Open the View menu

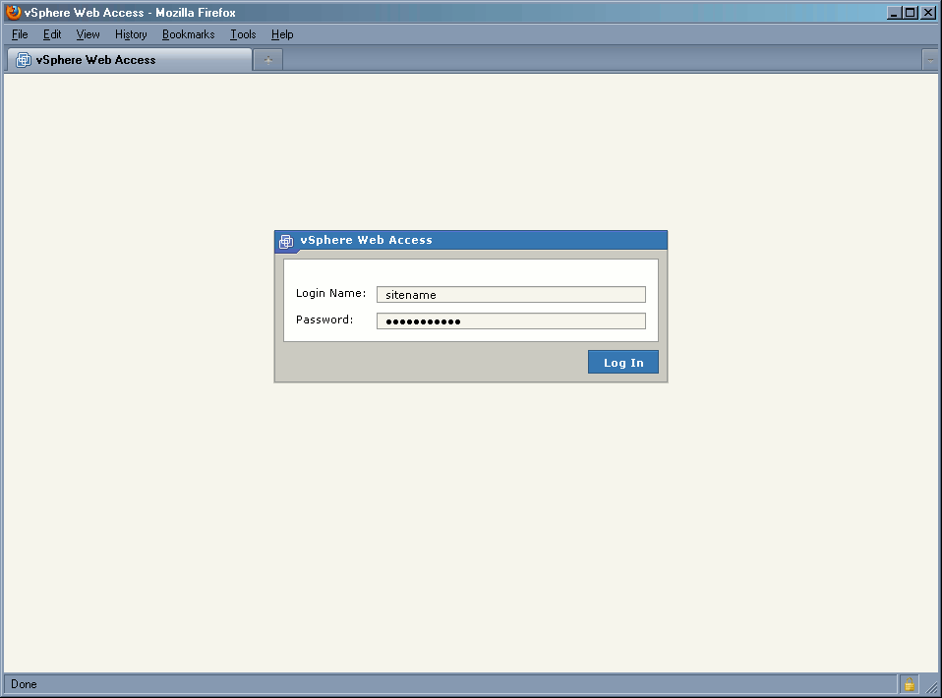point(88,34)
